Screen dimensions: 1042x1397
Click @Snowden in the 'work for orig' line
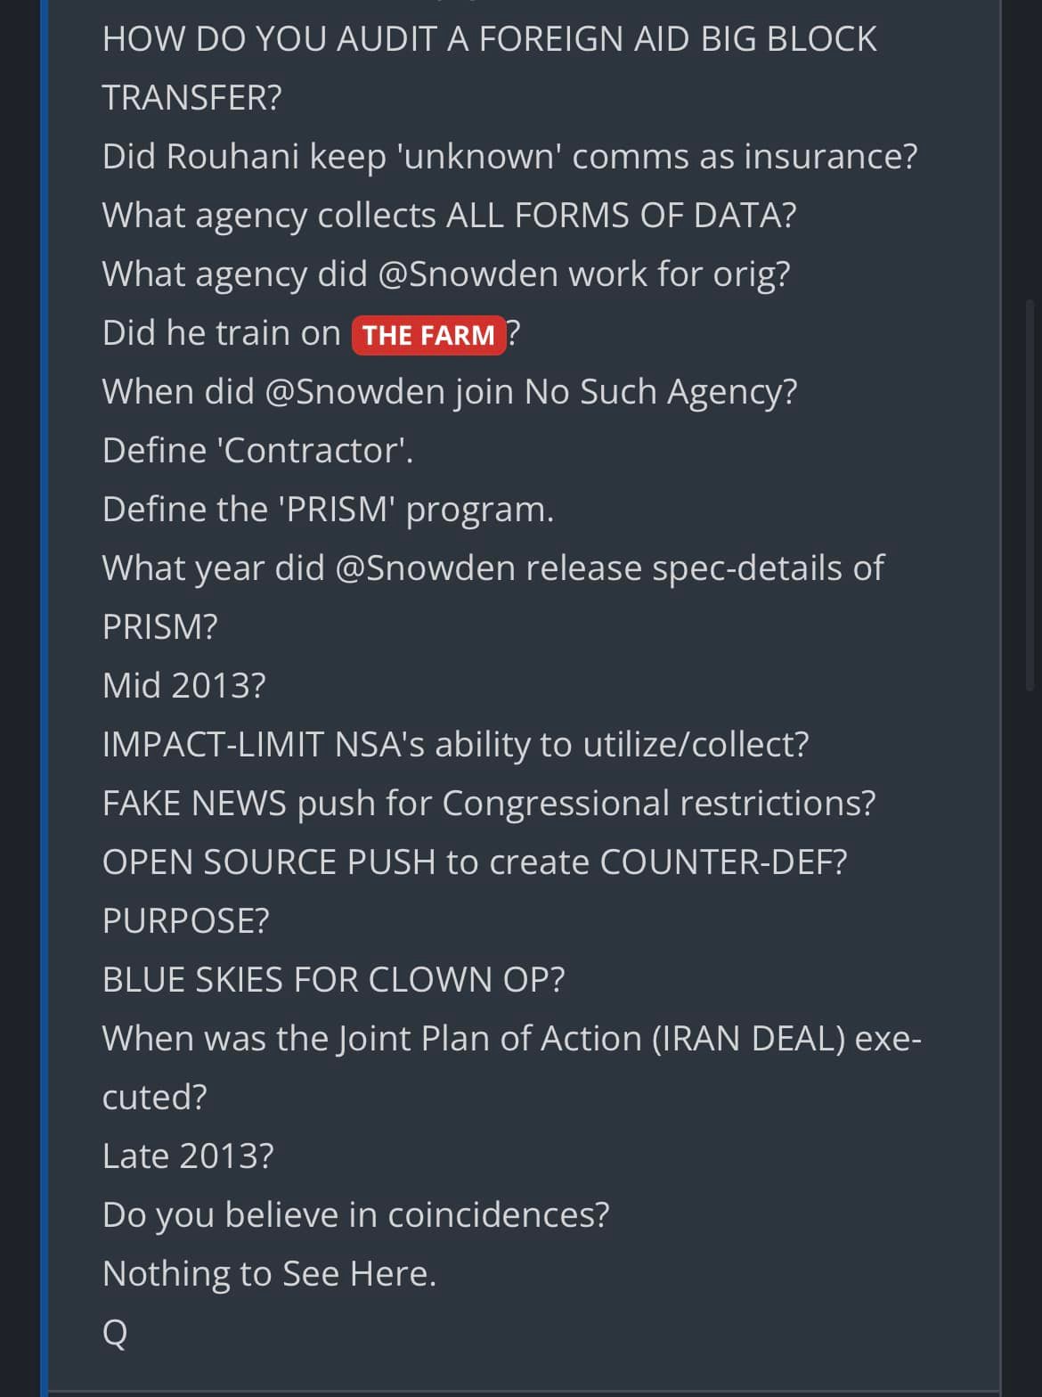[468, 274]
